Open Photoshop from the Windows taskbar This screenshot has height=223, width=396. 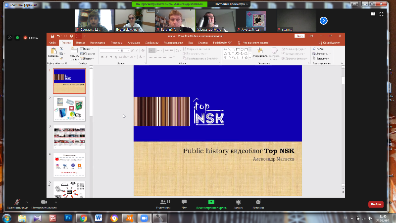click(68, 218)
